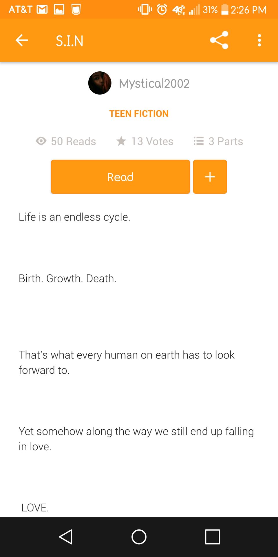Tap the Android back navigation button
This screenshot has height=557, width=278.
[x=66, y=537]
